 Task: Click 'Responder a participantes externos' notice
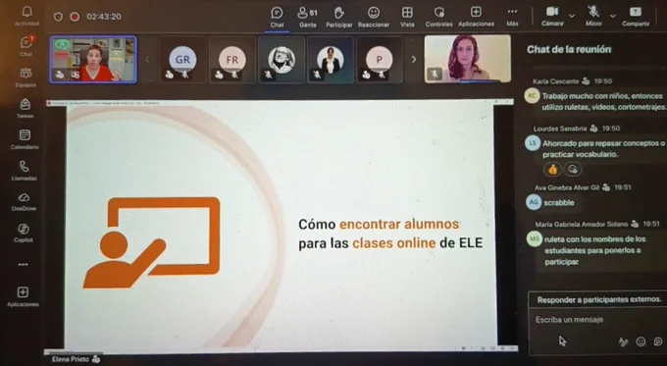click(x=599, y=300)
